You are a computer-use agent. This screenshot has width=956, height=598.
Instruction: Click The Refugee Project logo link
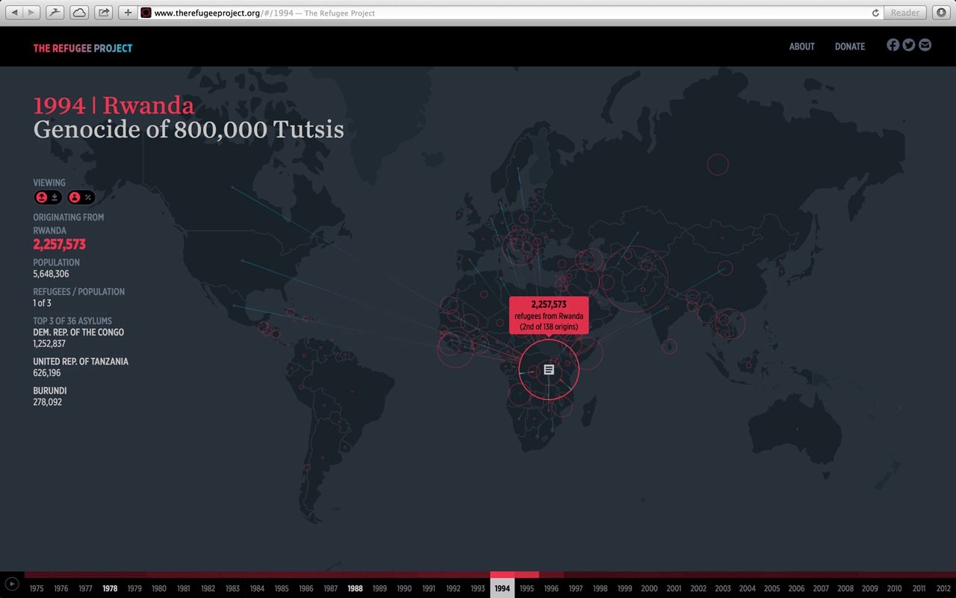[x=82, y=49]
